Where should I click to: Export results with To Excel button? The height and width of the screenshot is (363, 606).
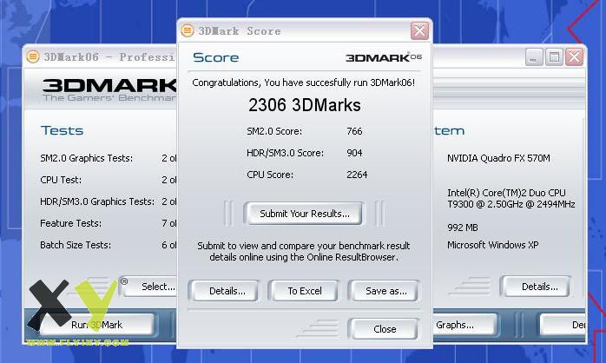pos(304,291)
